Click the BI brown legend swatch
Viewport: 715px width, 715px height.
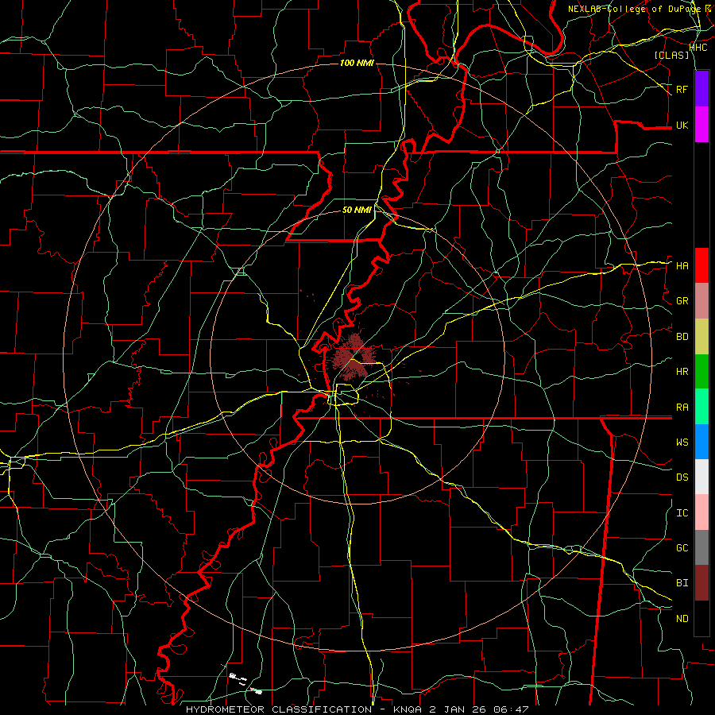tap(701, 583)
